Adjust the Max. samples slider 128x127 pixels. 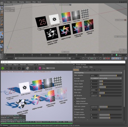point(110,76)
